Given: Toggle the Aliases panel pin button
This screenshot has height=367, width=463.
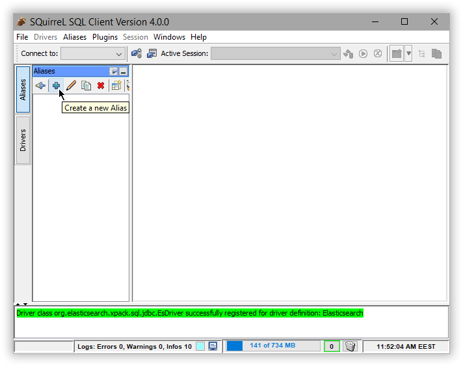Looking at the screenshot, I should click(114, 72).
